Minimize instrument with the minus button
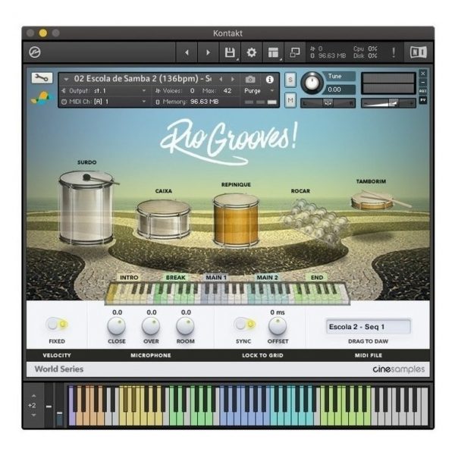Image resolution: width=455 pixels, height=455 pixels. pyautogui.click(x=423, y=83)
